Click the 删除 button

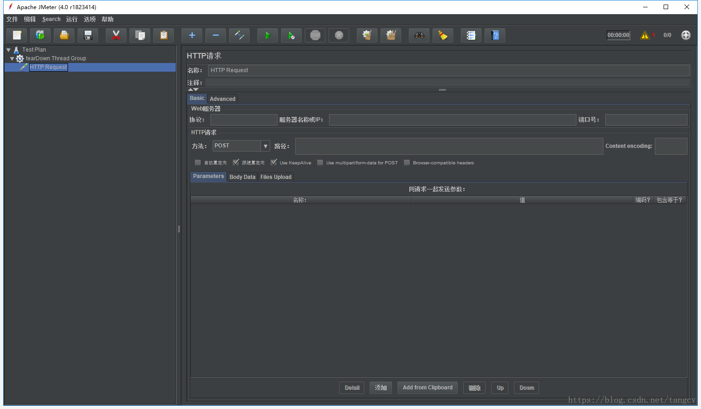pyautogui.click(x=474, y=388)
